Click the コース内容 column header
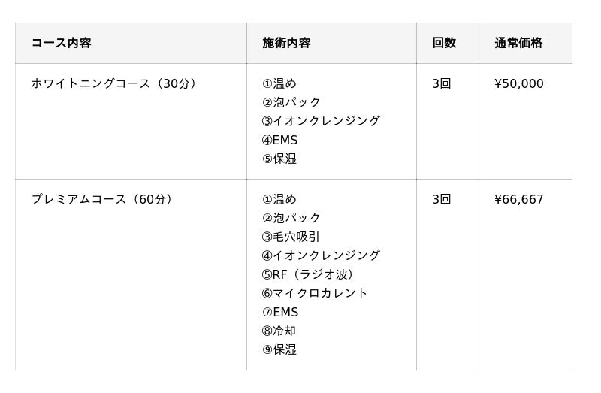 click(61, 44)
